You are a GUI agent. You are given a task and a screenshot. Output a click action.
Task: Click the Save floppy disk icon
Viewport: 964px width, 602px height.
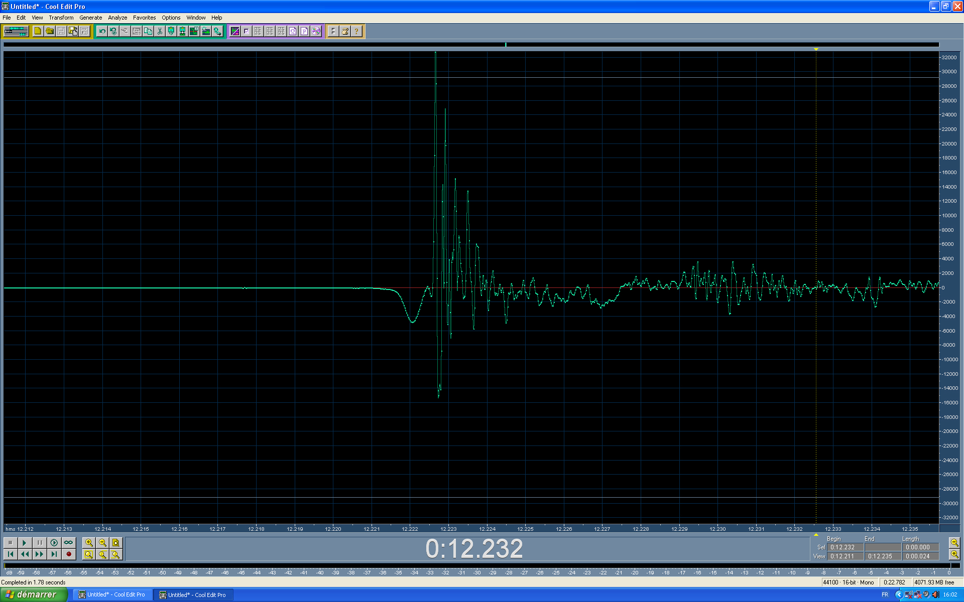point(61,31)
